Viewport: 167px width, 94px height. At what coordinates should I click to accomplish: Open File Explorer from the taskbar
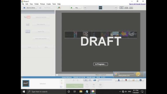tap(81, 92)
